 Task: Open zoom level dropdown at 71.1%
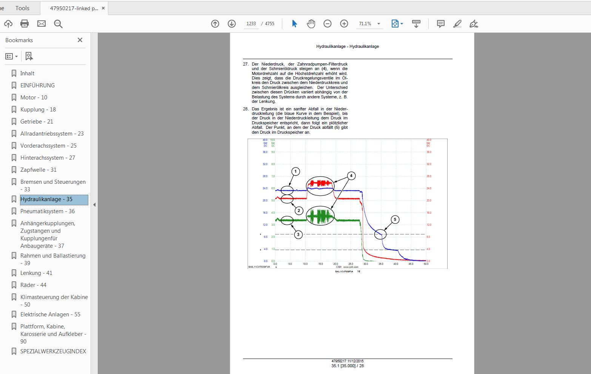(379, 24)
